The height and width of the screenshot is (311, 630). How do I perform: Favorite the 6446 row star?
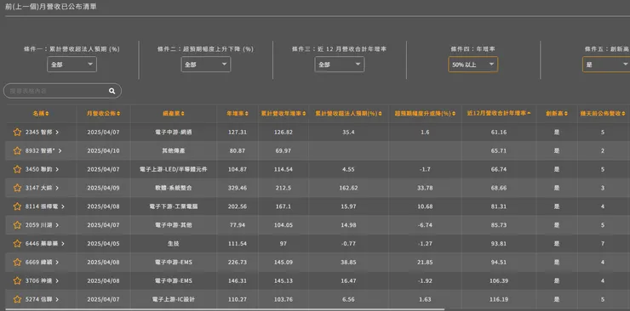tap(17, 244)
